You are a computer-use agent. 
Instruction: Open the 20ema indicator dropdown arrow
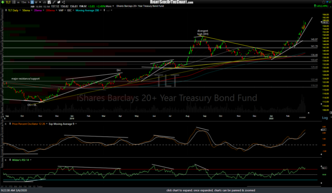click(x=44, y=10)
